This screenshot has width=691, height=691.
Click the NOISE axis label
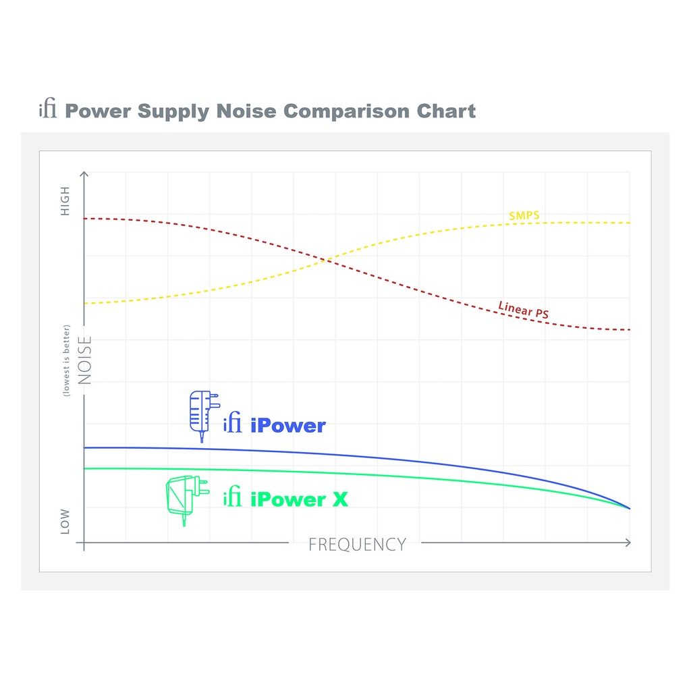[x=85, y=360]
